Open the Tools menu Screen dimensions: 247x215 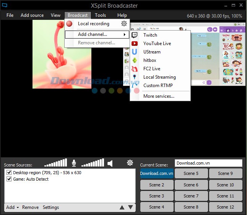click(x=100, y=15)
